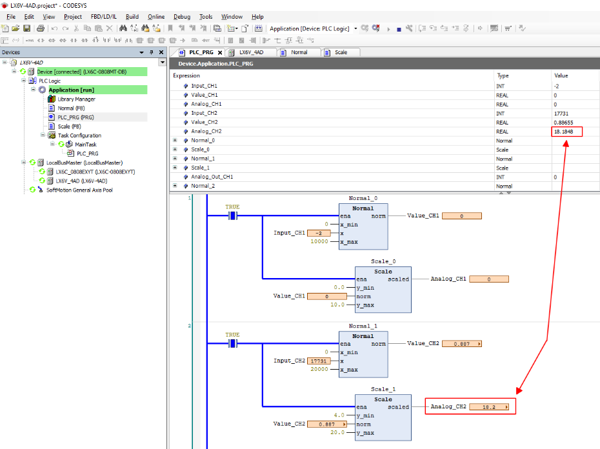Click the Save project toolbar icon

pyautogui.click(x=26, y=28)
